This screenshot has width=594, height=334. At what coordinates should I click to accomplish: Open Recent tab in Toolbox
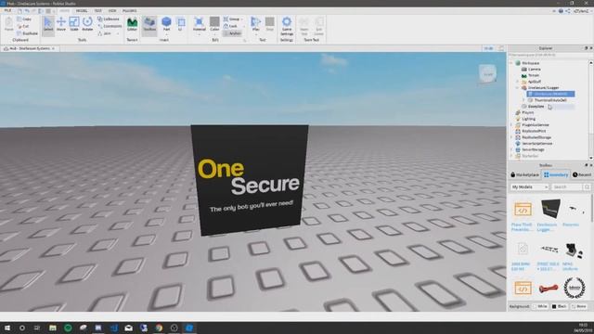click(582, 174)
